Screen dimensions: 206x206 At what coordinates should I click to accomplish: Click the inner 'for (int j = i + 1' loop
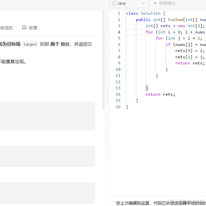181,39
